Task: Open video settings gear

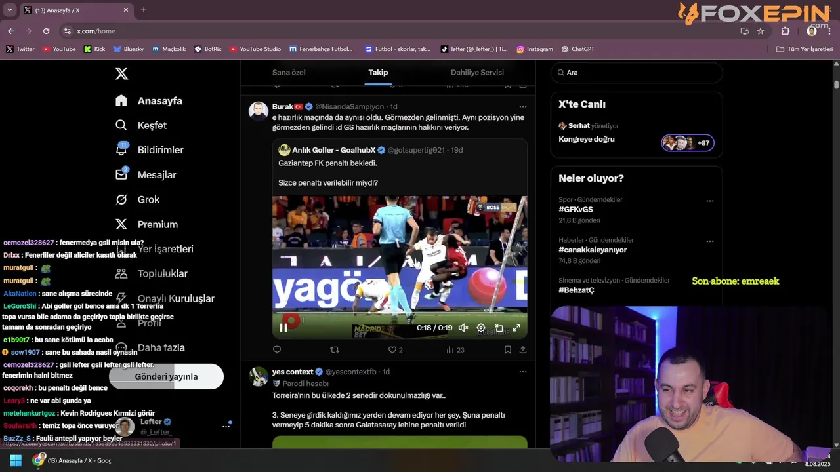Action: point(481,328)
